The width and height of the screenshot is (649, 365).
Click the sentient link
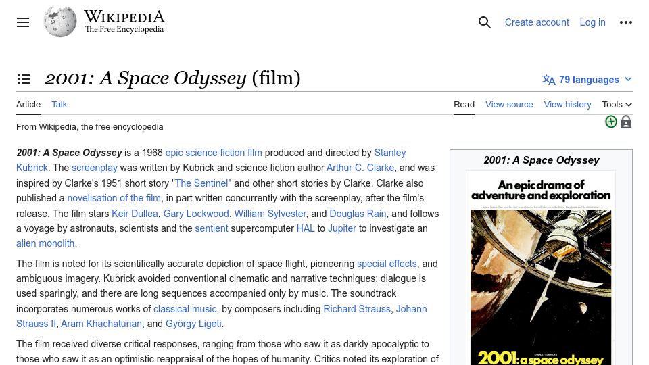coord(212,228)
